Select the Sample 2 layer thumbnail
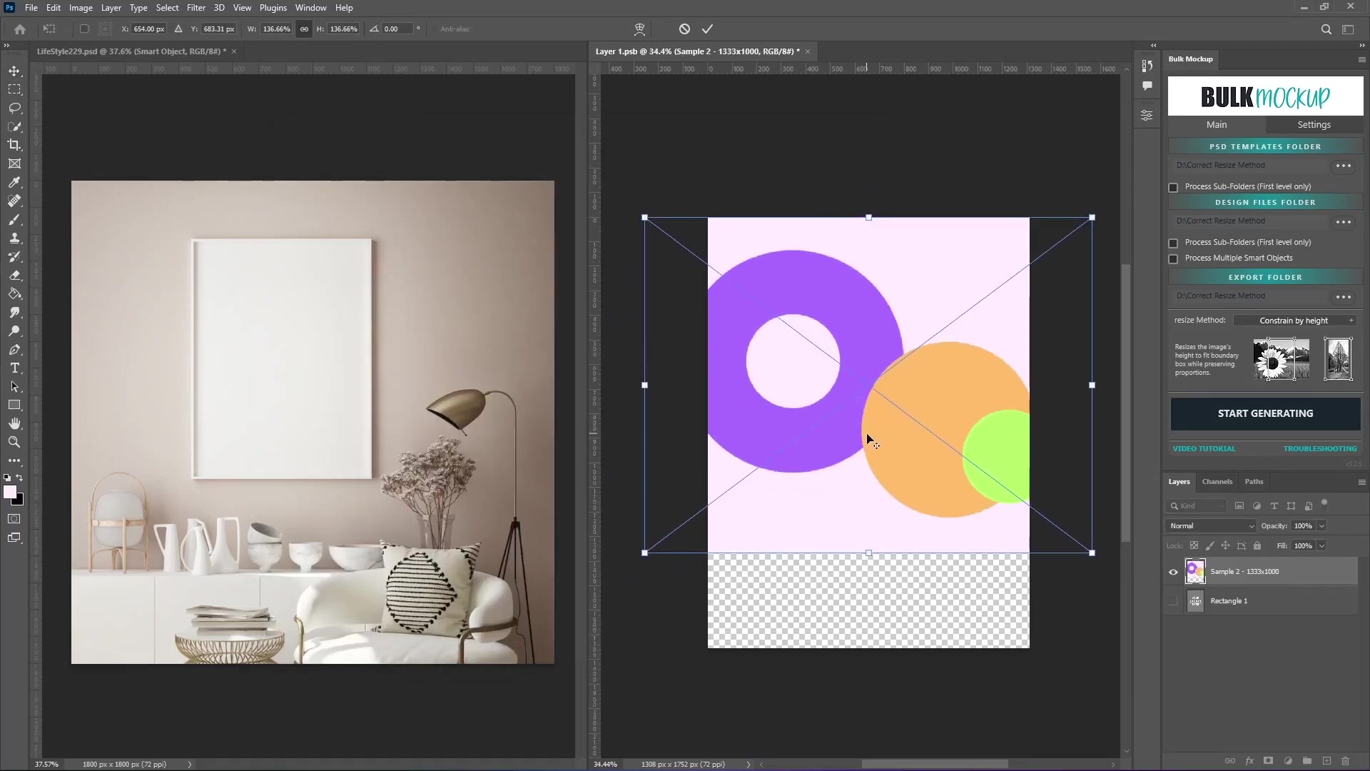1370x771 pixels. click(1194, 571)
